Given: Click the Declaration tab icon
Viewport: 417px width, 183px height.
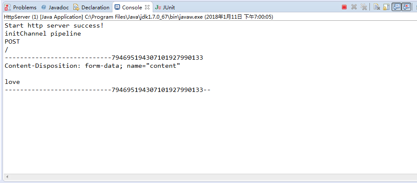Looking at the screenshot, I should point(76,8).
